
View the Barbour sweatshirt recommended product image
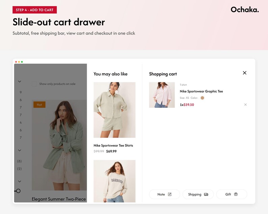point(114,181)
